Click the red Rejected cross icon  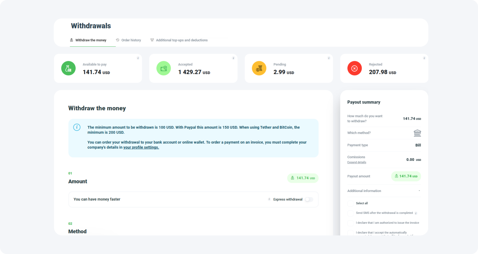354,68
